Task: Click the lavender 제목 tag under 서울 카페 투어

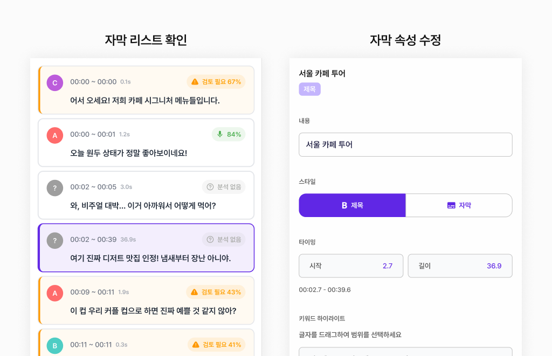Action: click(309, 89)
